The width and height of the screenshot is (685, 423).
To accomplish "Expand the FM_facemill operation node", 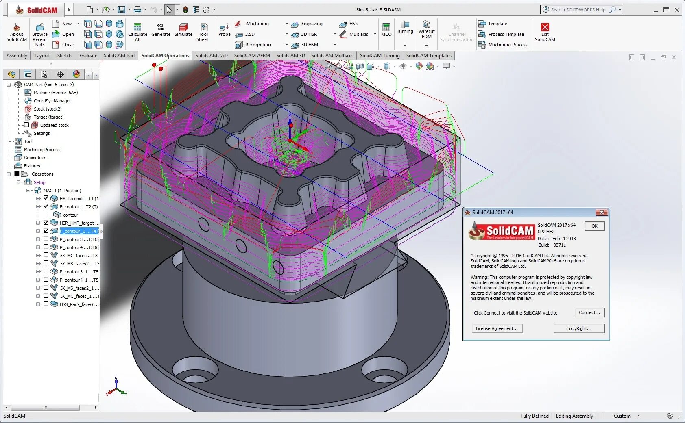I will pos(38,198).
